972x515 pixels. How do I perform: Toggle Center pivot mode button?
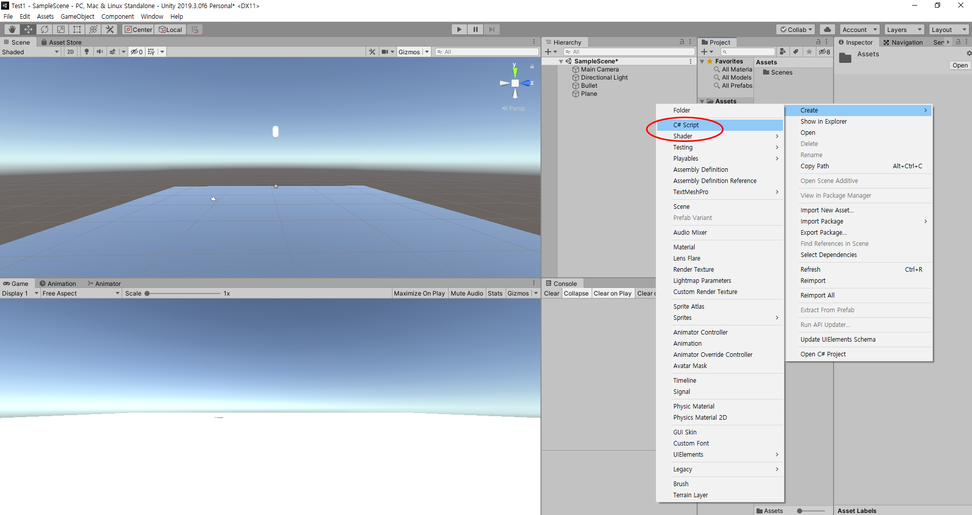point(138,29)
